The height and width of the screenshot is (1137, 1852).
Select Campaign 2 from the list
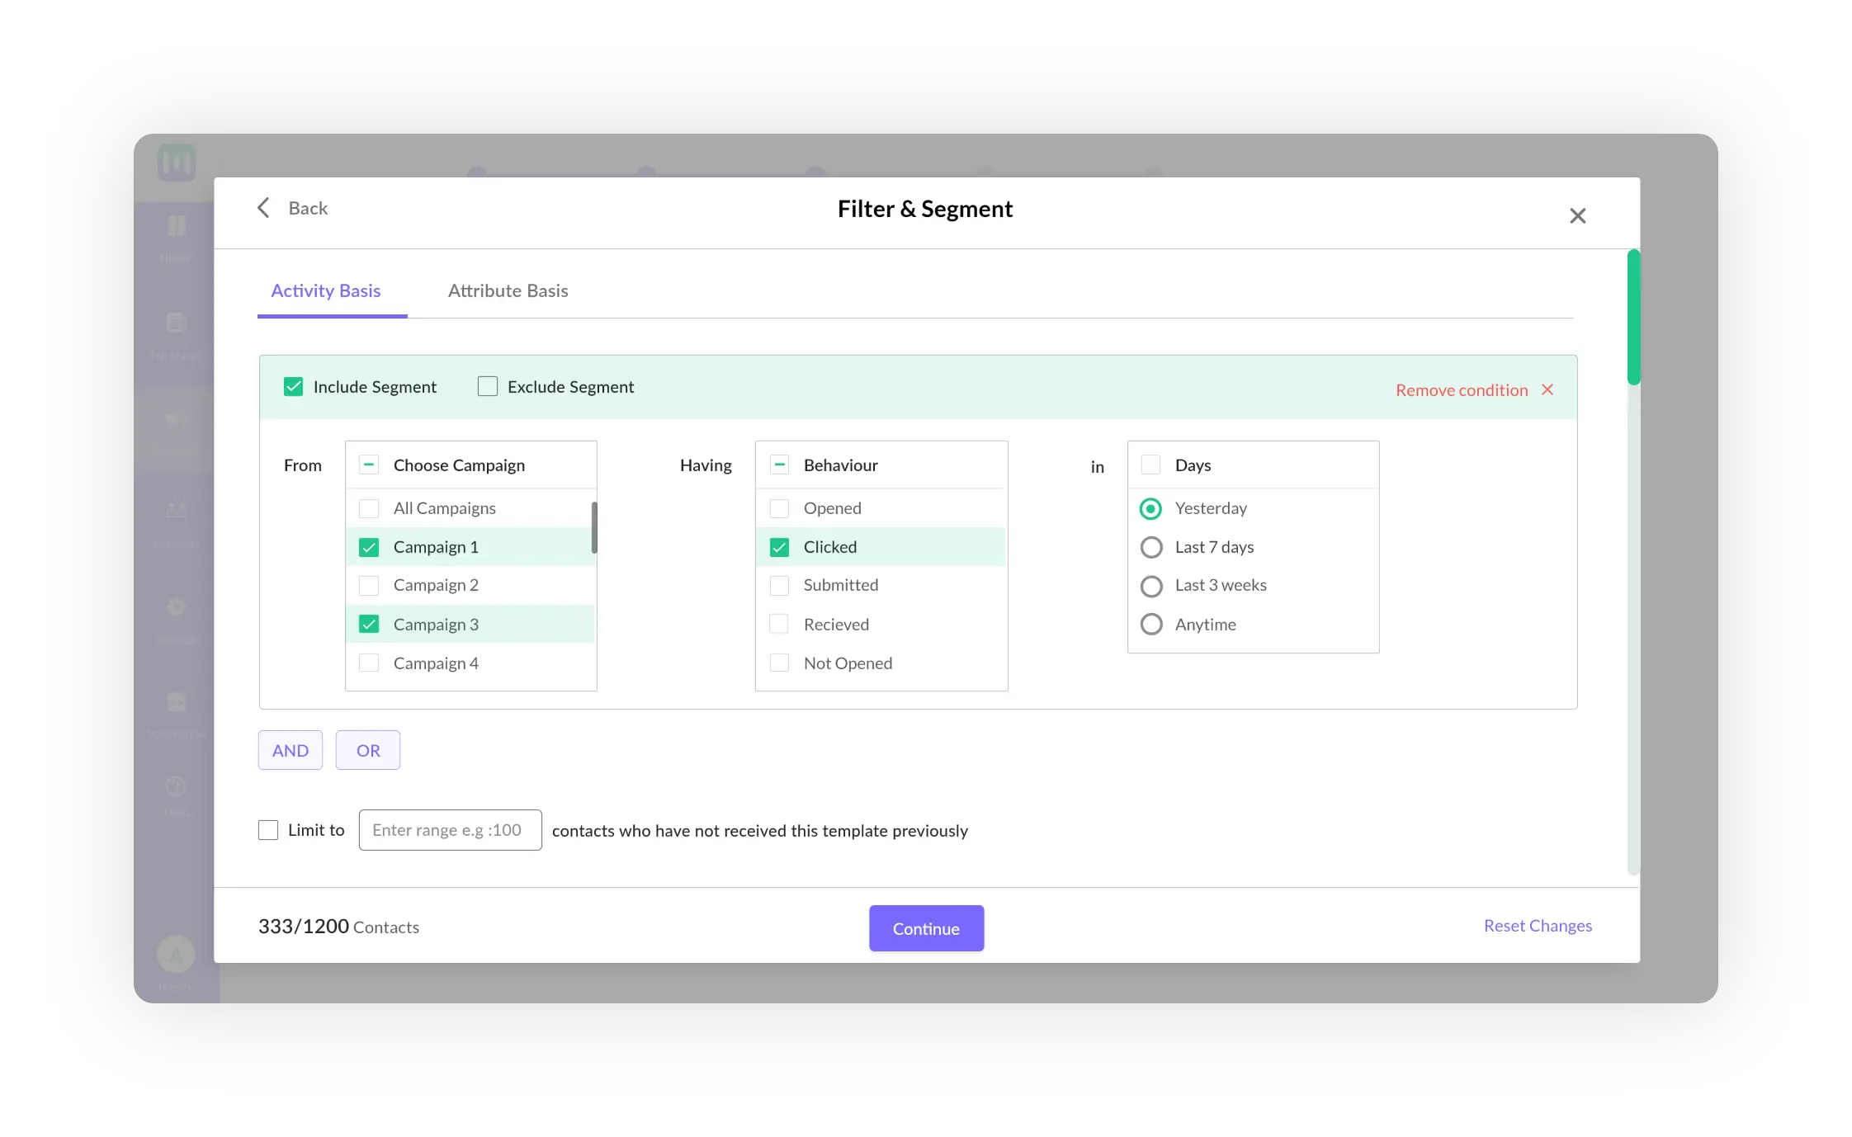coord(369,585)
